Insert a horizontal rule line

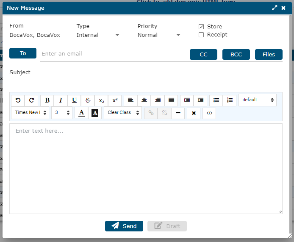pos(178,113)
